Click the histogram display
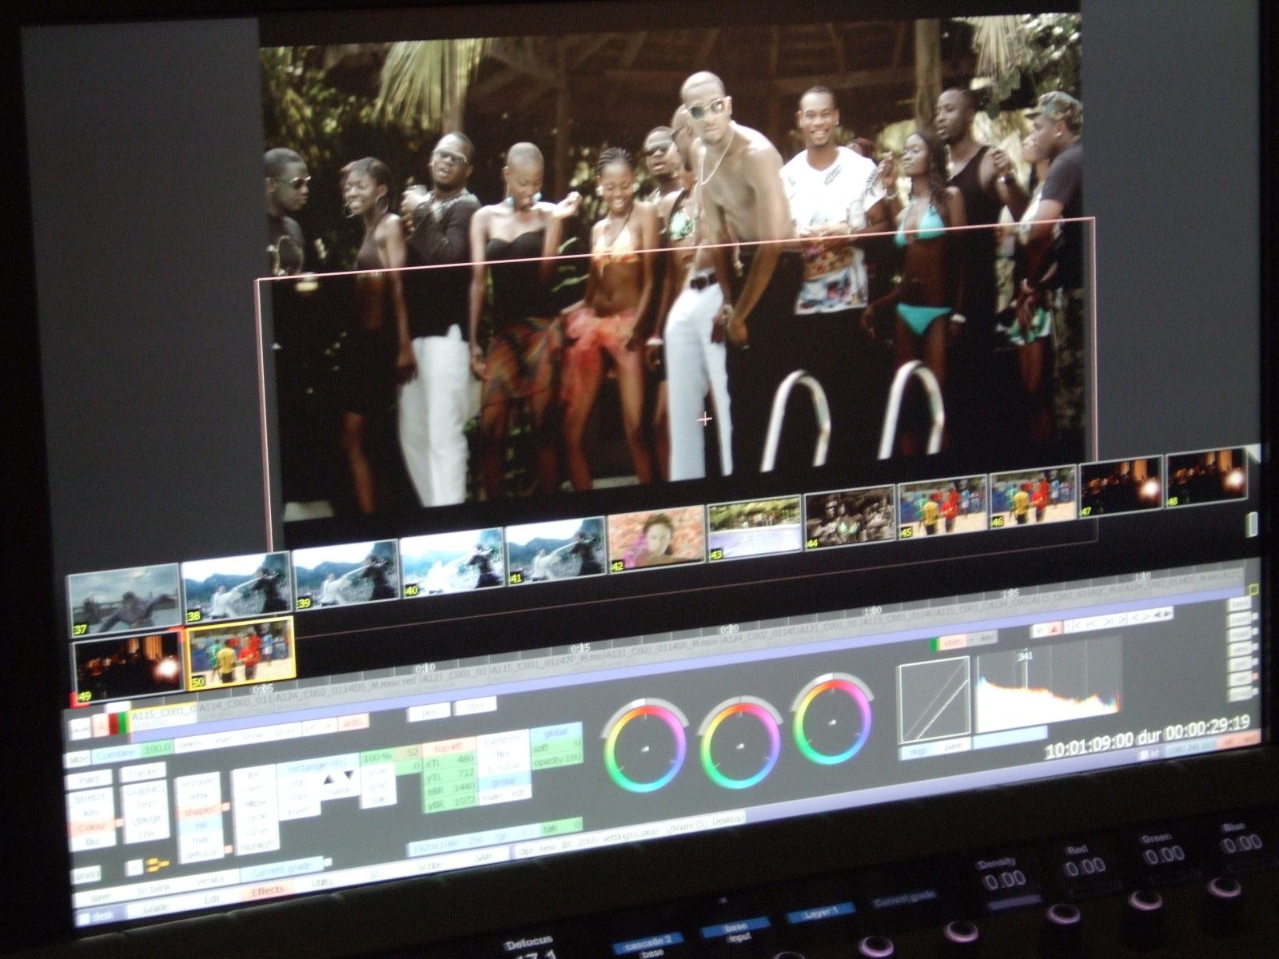 (x=1048, y=685)
